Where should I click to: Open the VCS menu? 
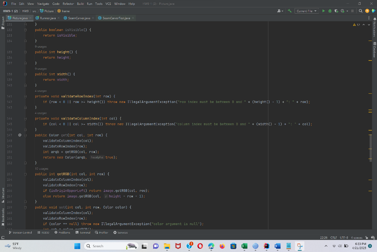108,4
